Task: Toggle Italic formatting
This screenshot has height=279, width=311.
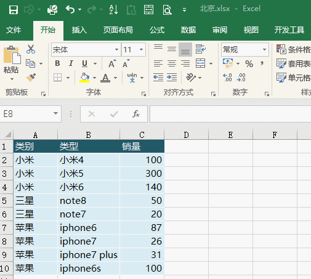Action: (71, 63)
